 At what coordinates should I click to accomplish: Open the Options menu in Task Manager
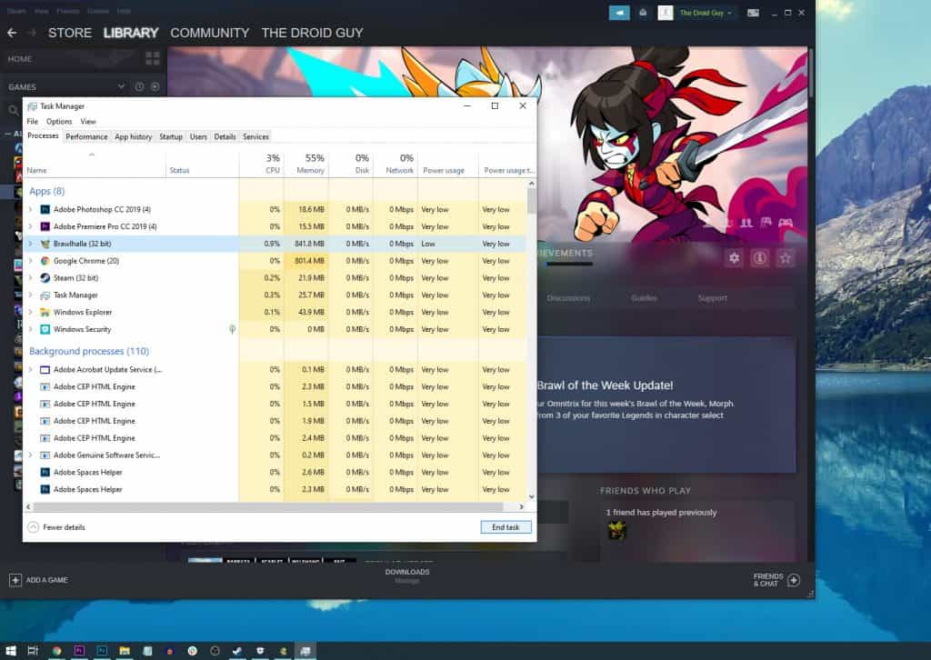click(x=59, y=122)
